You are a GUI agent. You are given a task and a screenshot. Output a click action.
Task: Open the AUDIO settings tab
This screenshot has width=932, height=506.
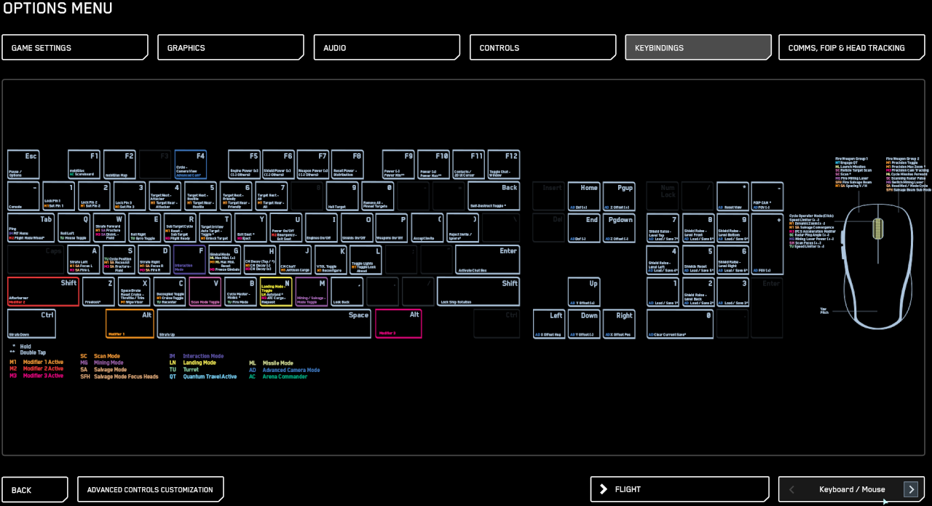[x=387, y=47]
